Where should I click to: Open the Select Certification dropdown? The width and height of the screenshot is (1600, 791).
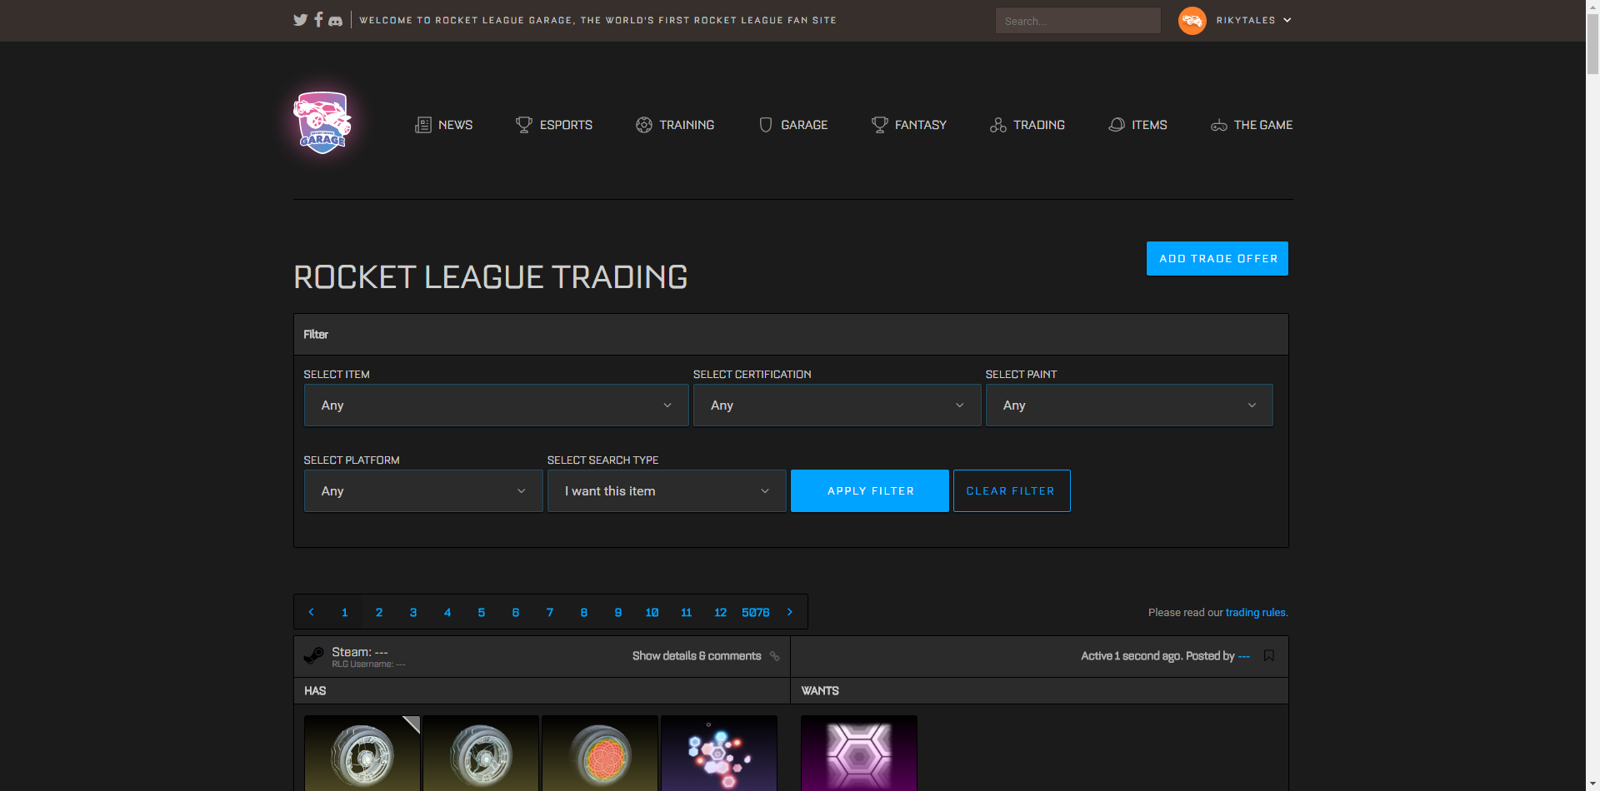[836, 405]
